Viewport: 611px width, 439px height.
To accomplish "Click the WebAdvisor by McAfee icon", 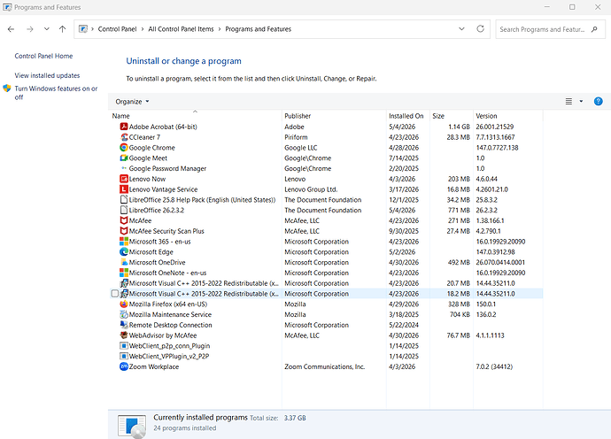I will point(124,335).
